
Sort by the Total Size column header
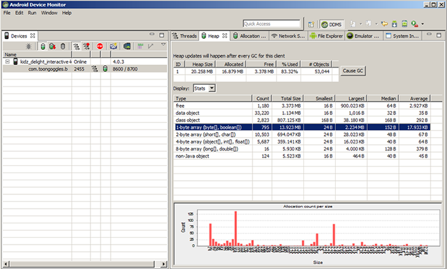287,99
